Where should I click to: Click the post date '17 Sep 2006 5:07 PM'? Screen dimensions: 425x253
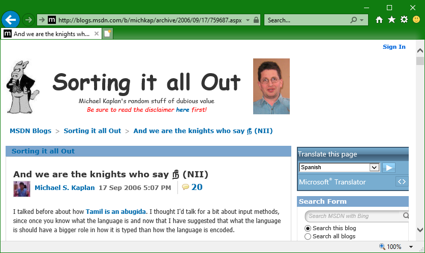click(135, 188)
